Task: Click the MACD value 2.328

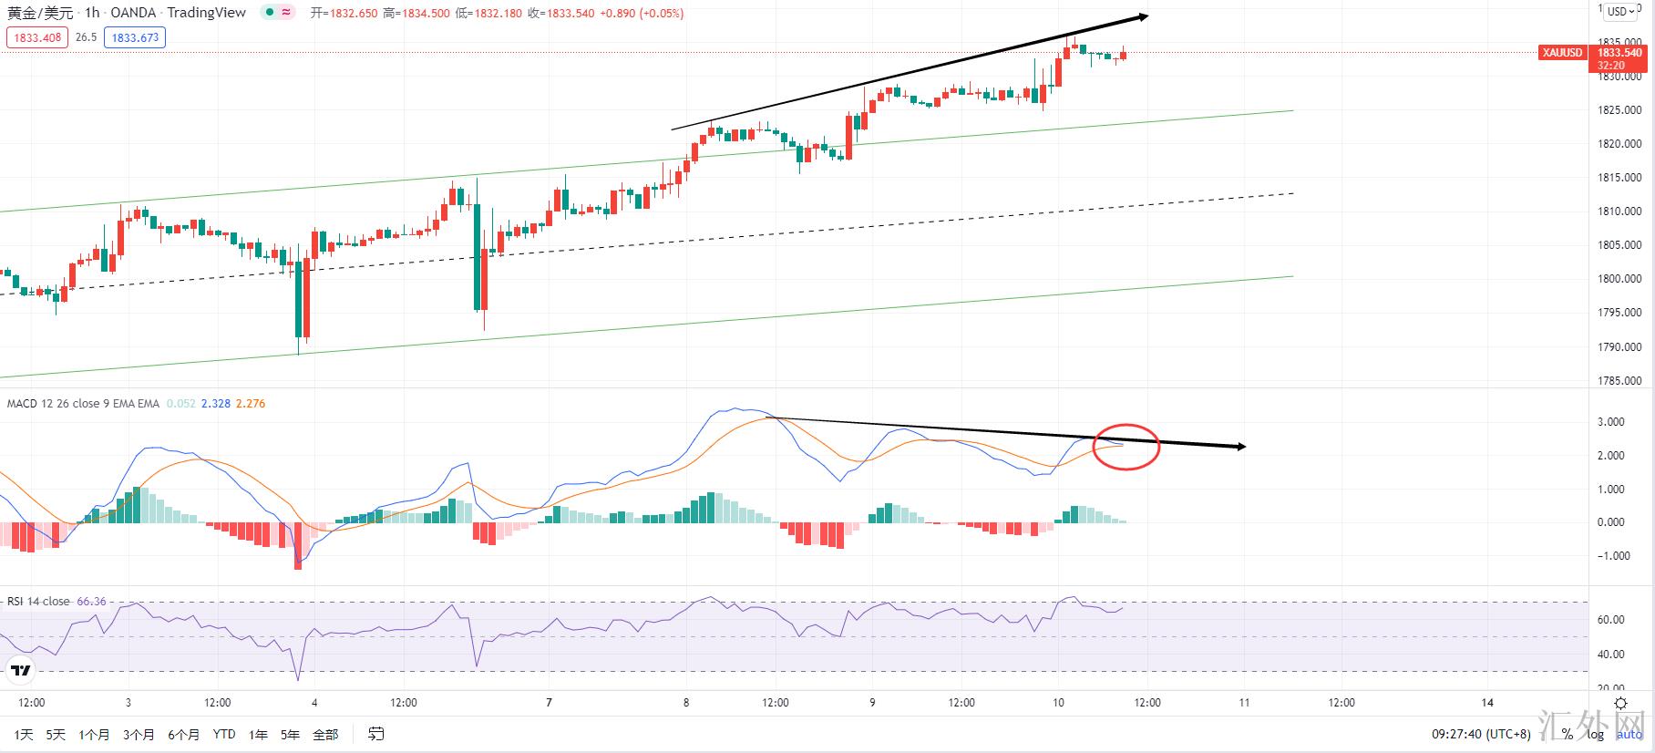Action: click(215, 403)
